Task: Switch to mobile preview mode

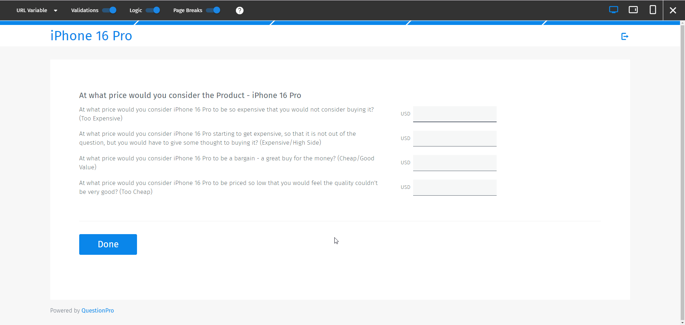Action: tap(653, 10)
